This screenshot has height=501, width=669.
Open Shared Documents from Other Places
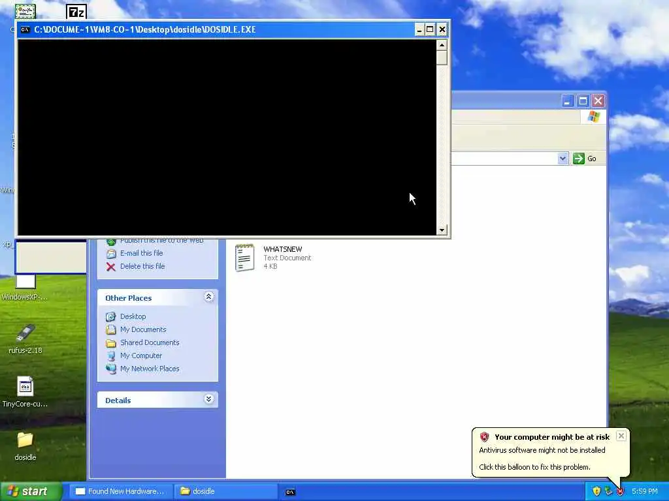[150, 342]
